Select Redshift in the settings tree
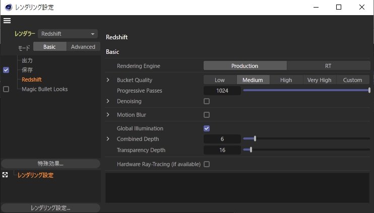 pos(32,80)
